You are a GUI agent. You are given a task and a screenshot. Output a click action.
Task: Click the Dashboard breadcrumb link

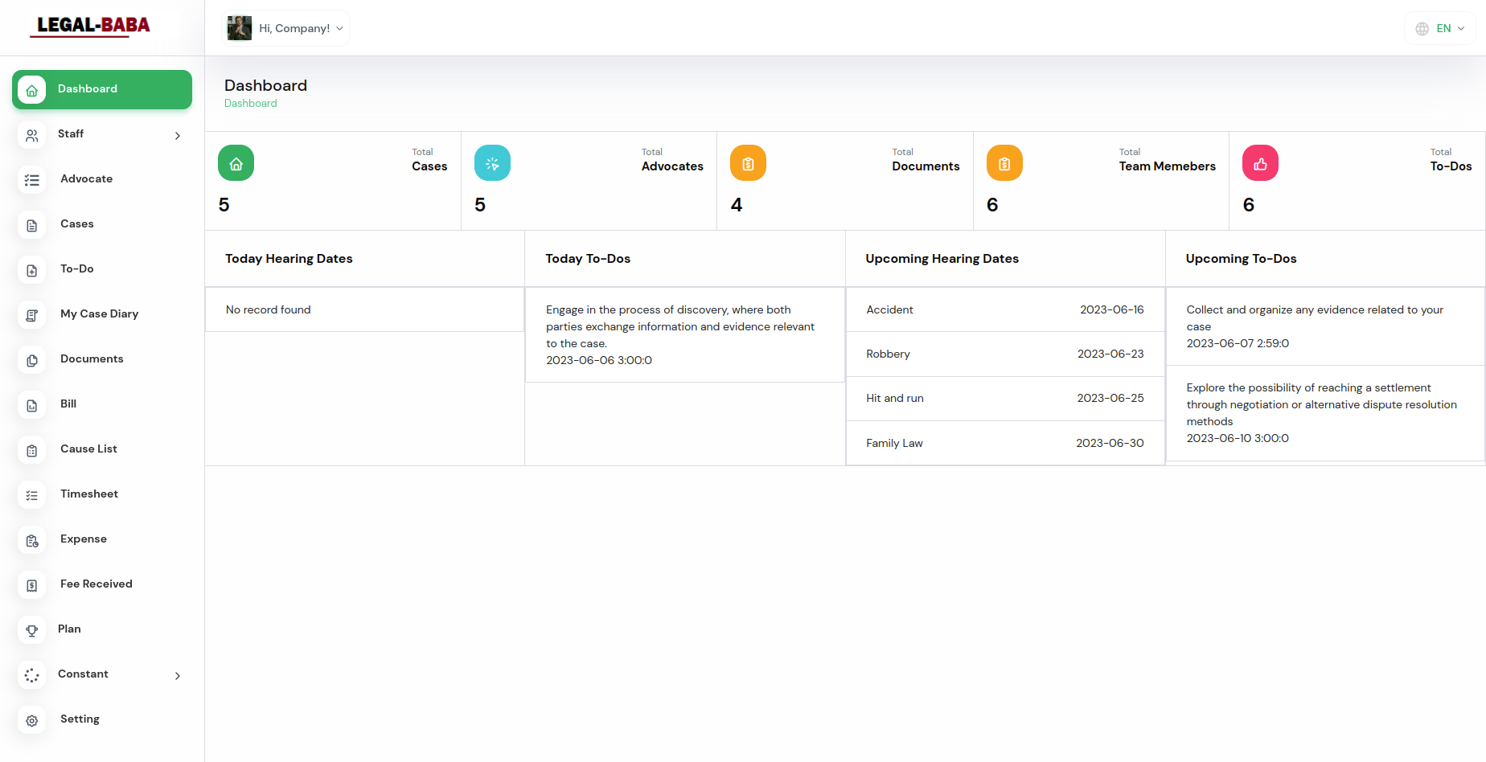250,104
